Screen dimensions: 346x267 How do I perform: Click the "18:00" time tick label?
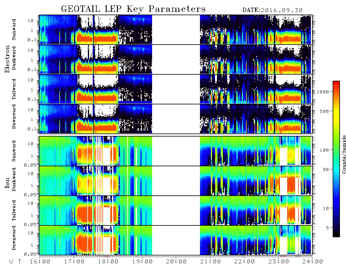[108, 262]
